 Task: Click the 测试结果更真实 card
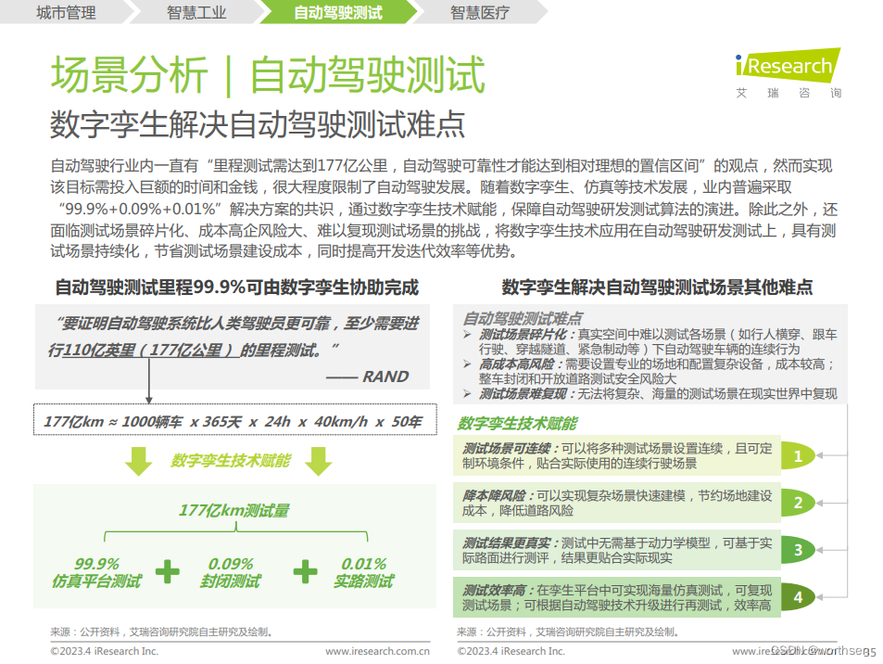point(617,550)
